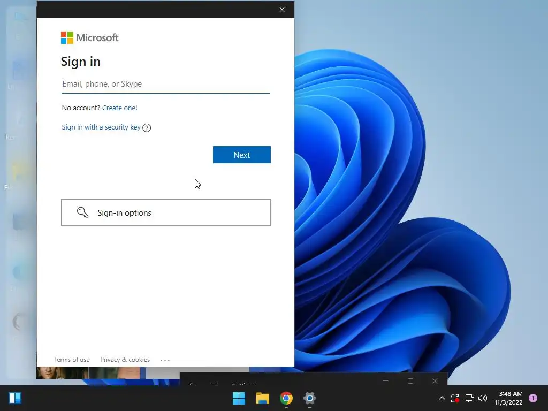
Task: Show more footer options ellipsis
Action: 165,360
